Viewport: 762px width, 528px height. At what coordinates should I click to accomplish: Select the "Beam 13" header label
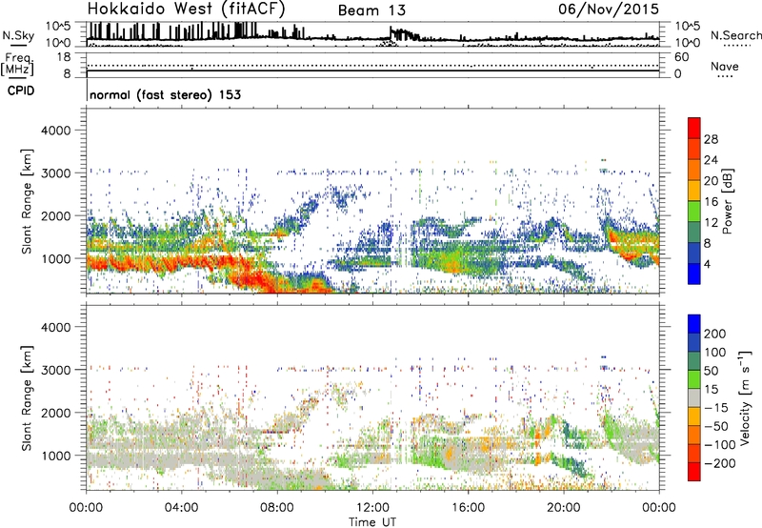(371, 10)
